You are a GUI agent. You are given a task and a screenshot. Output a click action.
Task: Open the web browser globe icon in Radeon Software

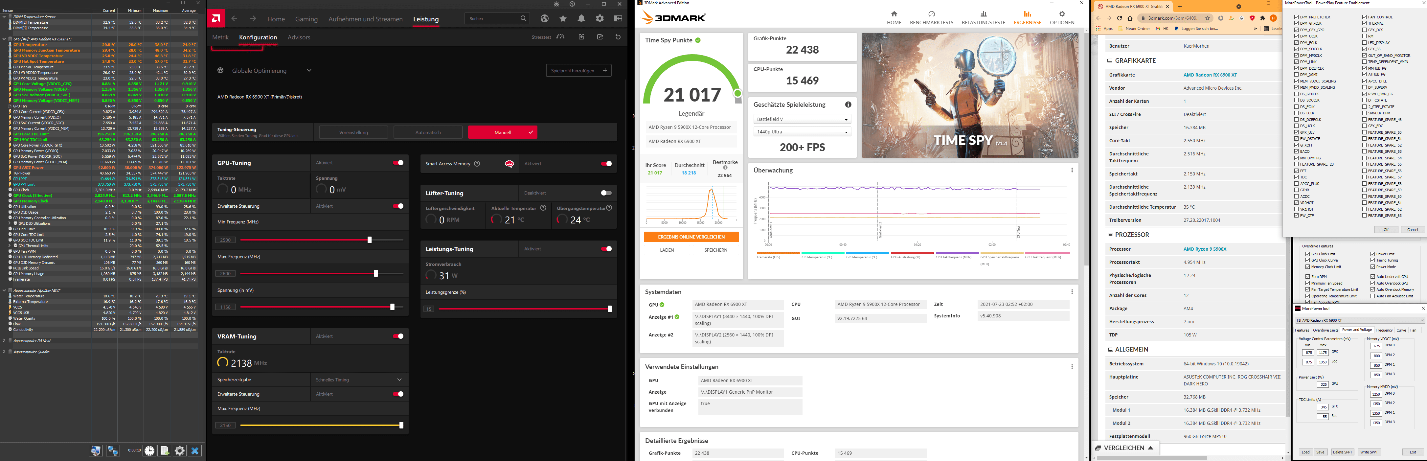pos(545,19)
